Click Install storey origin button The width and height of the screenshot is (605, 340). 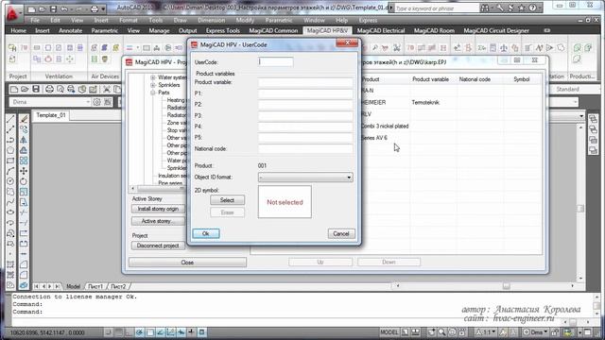[x=158, y=209]
